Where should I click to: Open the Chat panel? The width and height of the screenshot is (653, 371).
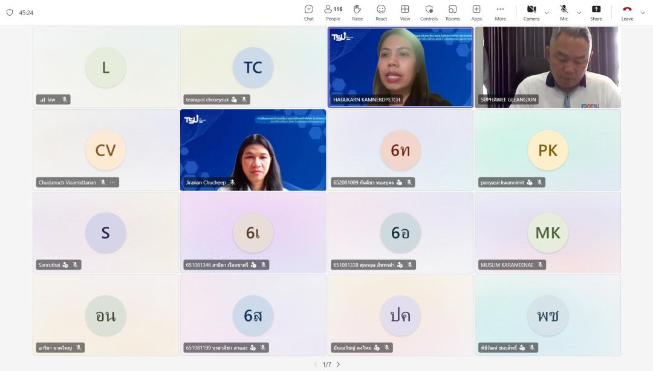point(309,13)
